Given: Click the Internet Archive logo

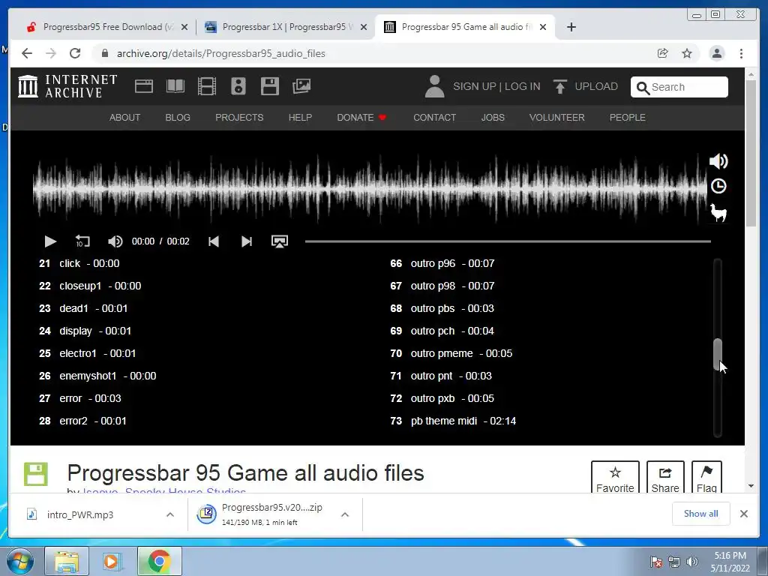Looking at the screenshot, I should tap(67, 86).
